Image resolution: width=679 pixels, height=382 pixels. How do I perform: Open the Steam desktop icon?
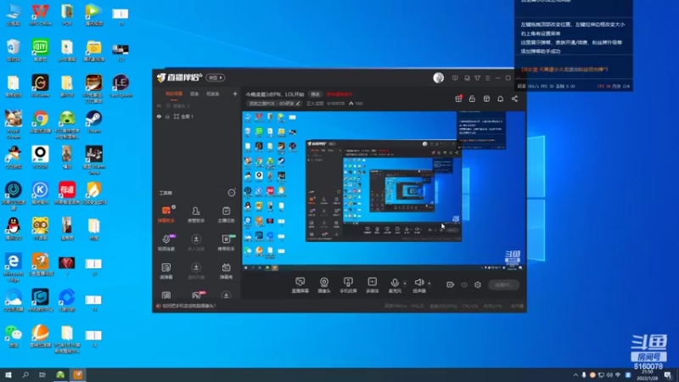(x=93, y=121)
